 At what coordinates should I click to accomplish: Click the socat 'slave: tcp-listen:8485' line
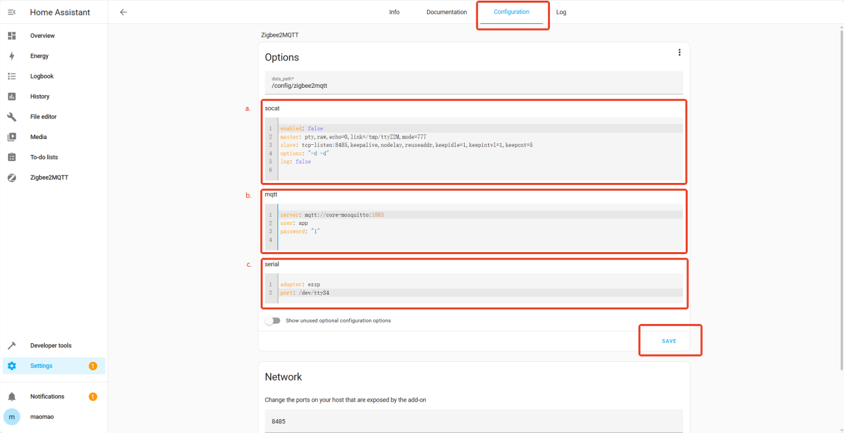[x=482, y=145]
